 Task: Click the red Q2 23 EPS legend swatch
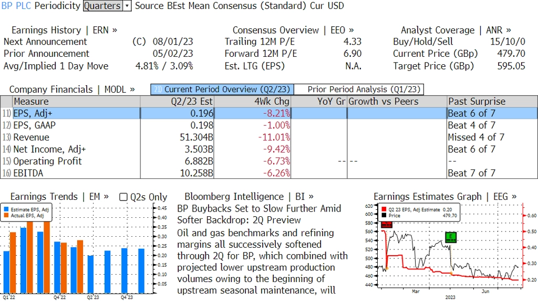pyautogui.click(x=384, y=209)
